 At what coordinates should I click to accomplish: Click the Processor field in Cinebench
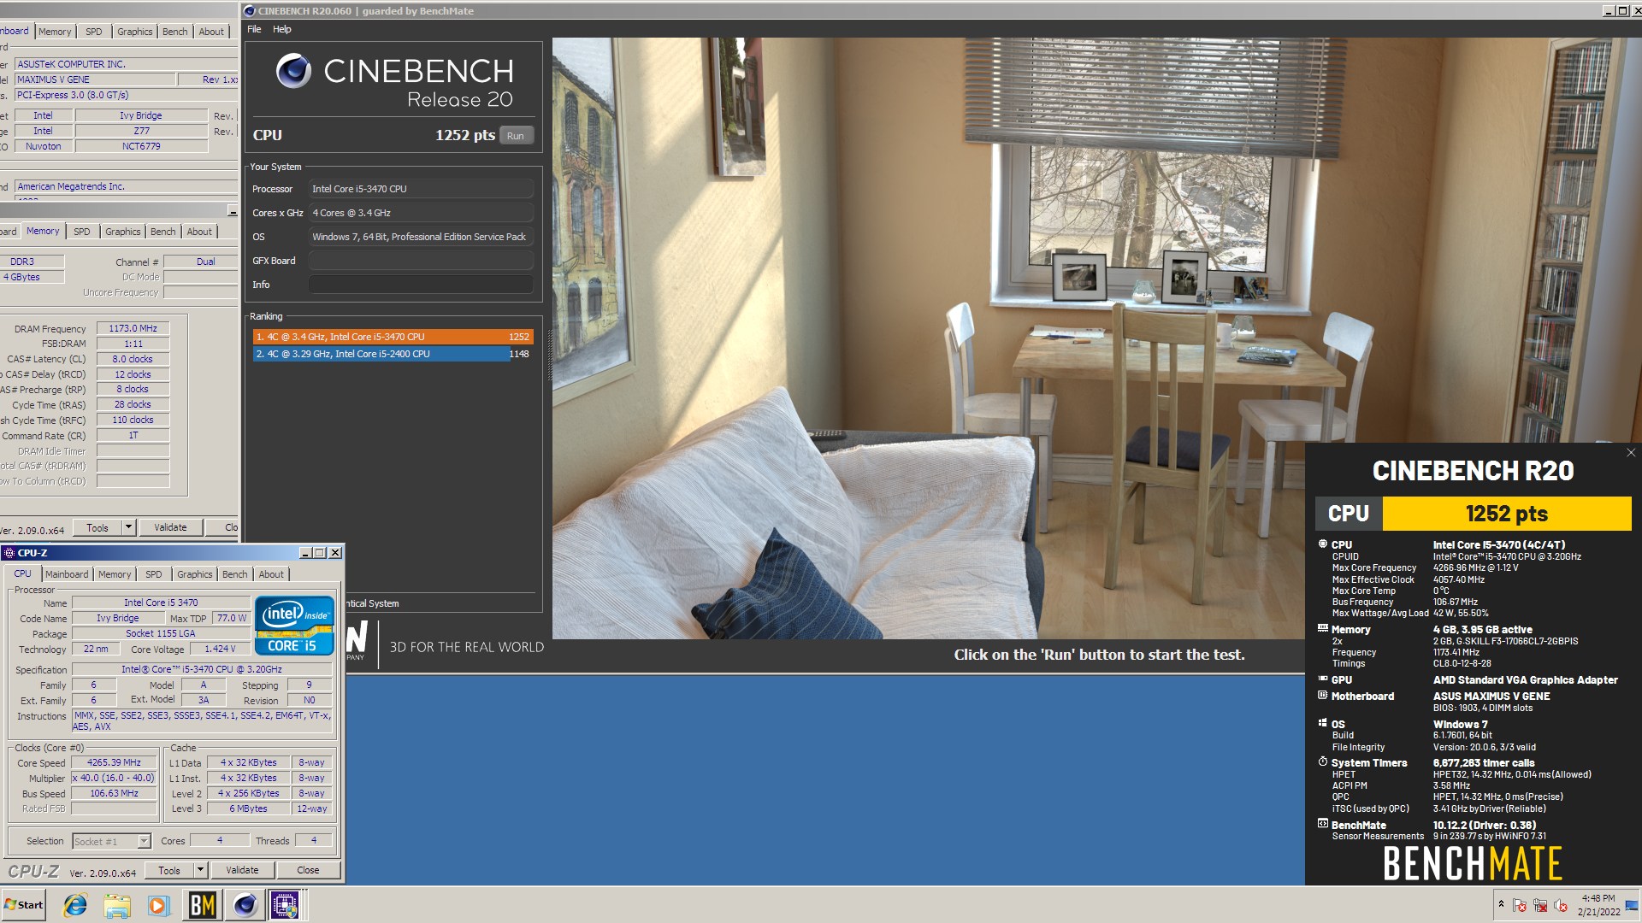(x=421, y=189)
